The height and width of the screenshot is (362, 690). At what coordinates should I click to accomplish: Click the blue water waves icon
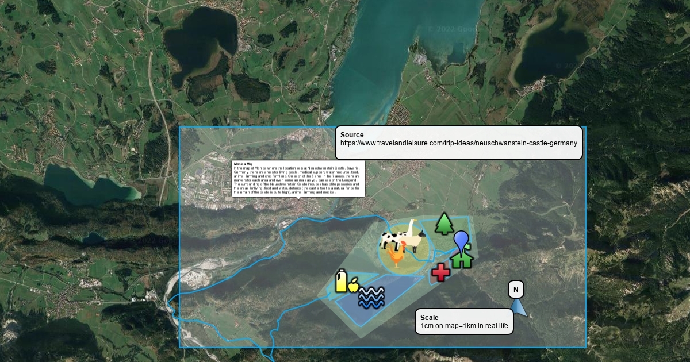tap(371, 298)
